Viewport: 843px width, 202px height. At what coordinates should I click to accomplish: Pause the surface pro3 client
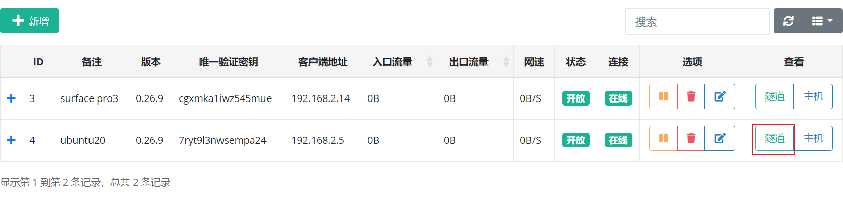pos(663,96)
